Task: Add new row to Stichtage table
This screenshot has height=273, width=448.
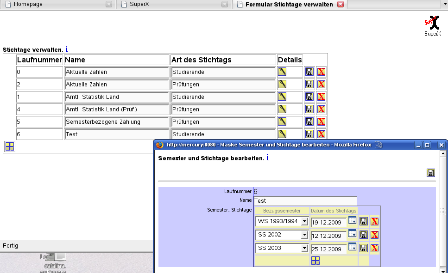Action: (10, 146)
